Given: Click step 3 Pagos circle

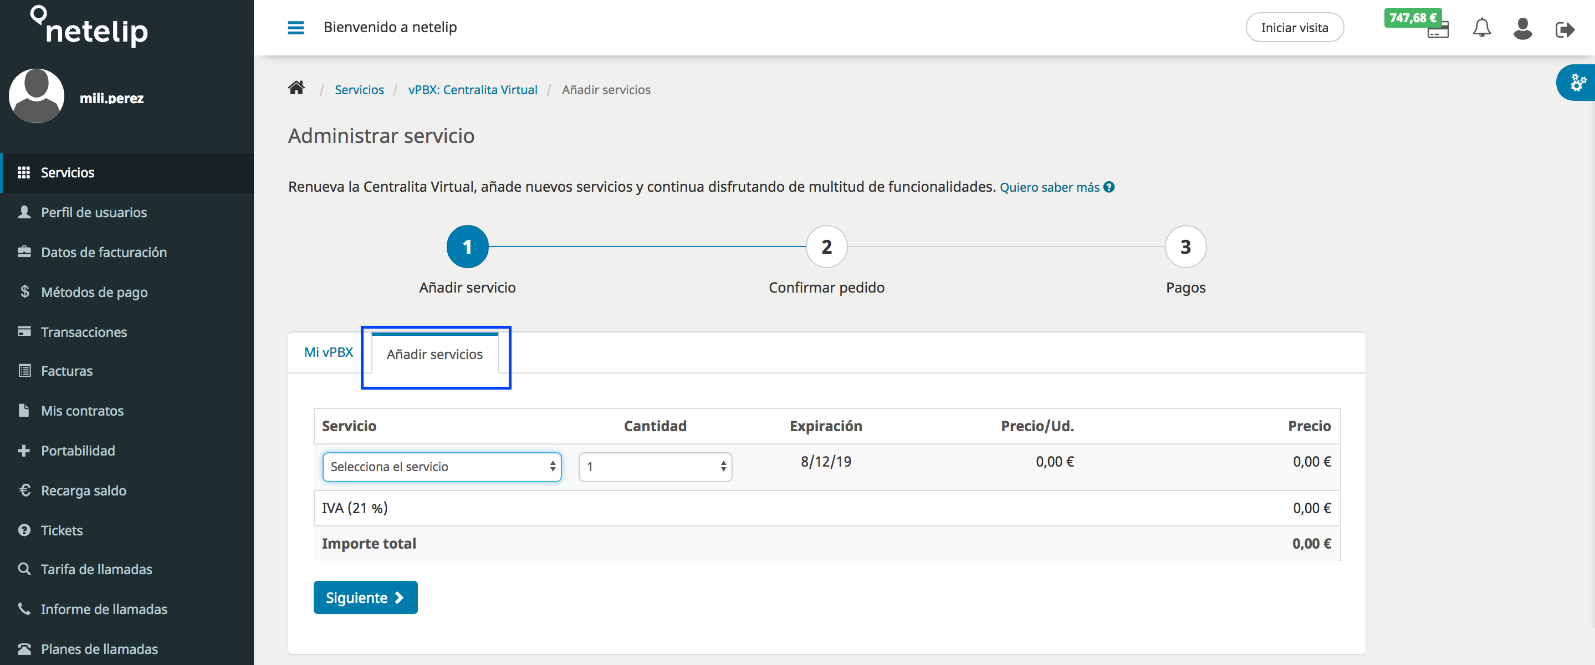Looking at the screenshot, I should click(1185, 247).
